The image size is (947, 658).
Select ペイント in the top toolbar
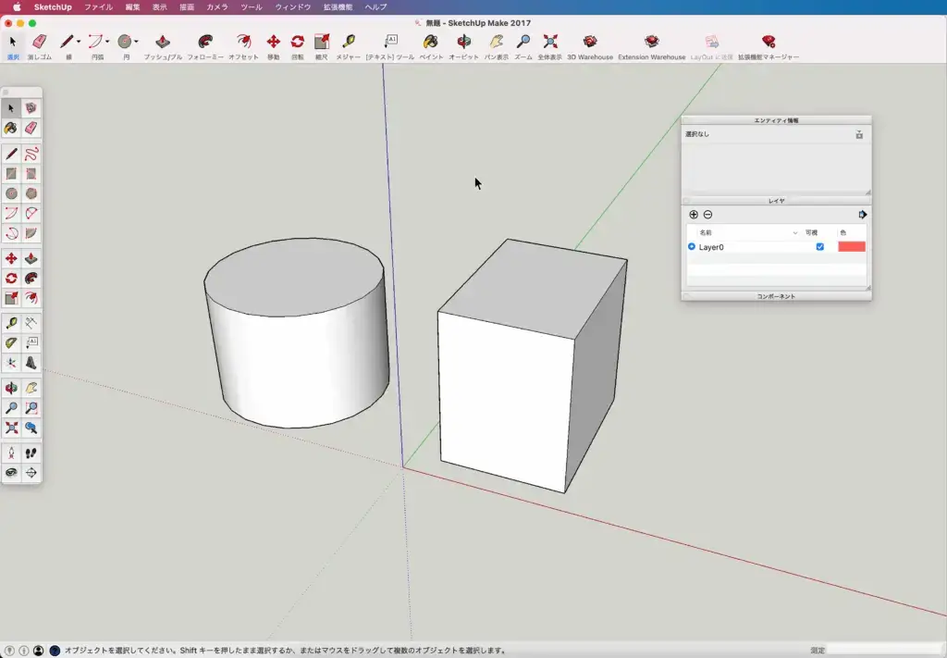click(431, 47)
